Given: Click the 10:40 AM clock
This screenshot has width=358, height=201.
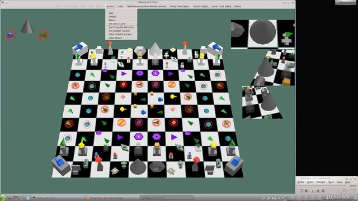Looking at the screenshot, I should [x=337, y=197].
